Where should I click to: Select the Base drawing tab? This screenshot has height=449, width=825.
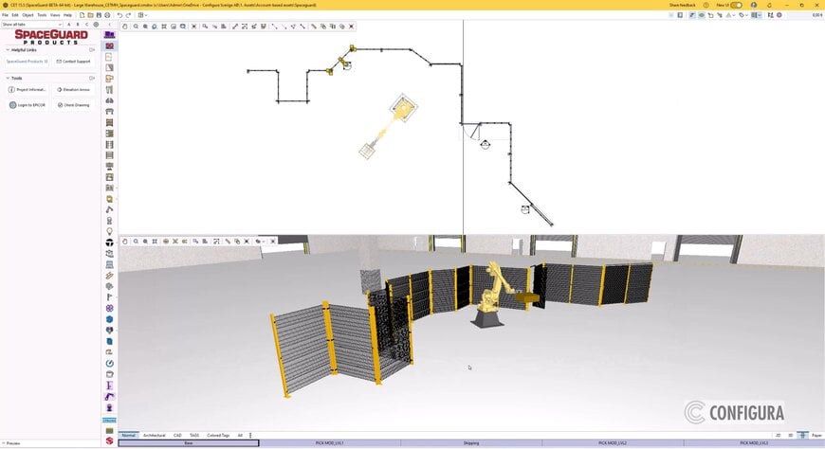(x=189, y=443)
